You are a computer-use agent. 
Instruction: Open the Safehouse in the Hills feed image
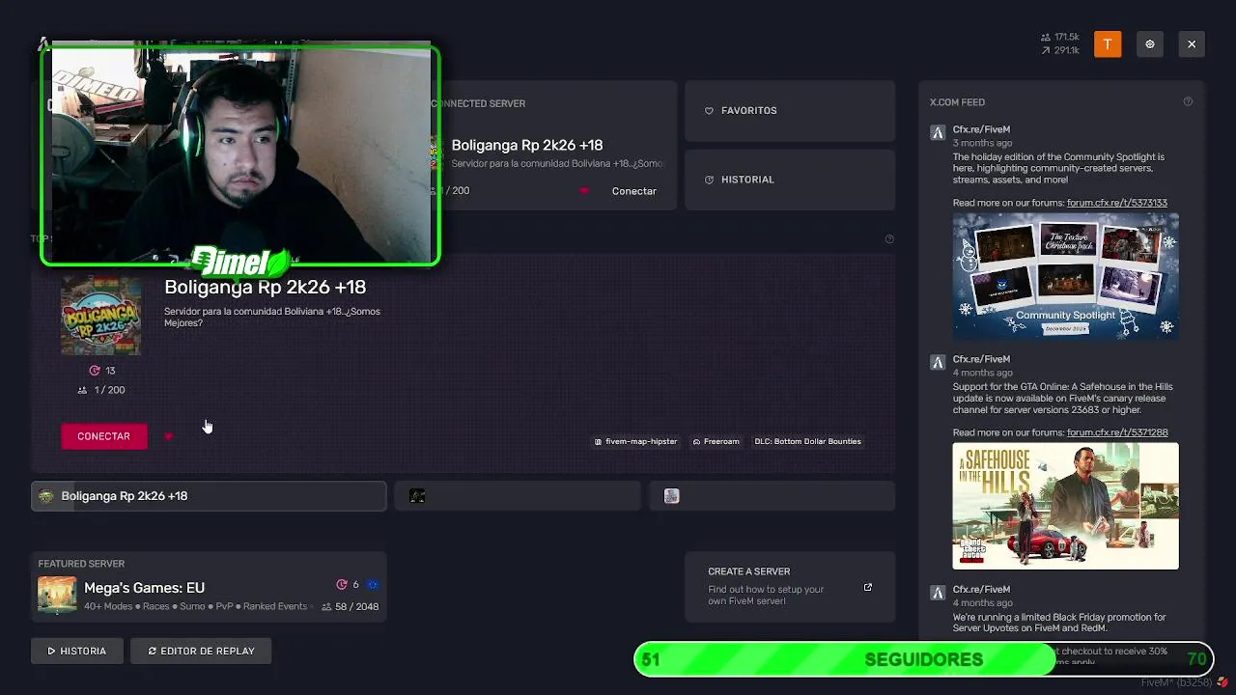pyautogui.click(x=1066, y=506)
